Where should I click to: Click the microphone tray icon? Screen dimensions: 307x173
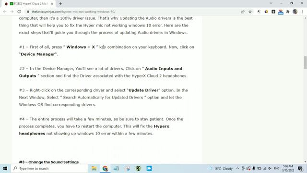(x=254, y=169)
